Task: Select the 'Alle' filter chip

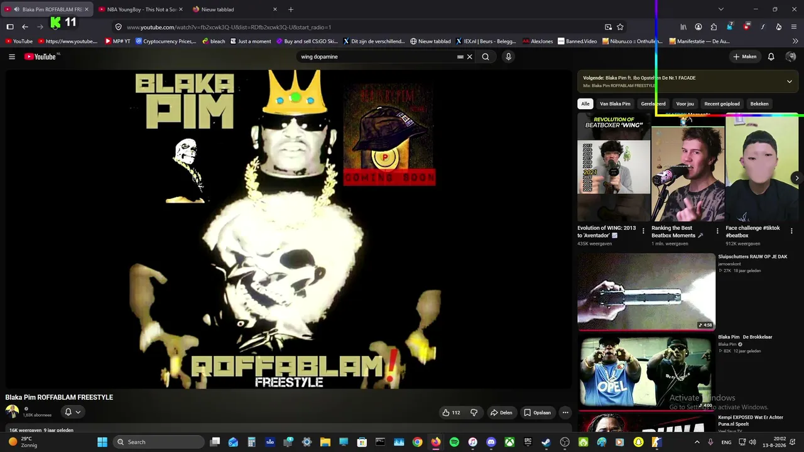Action: coord(585,104)
